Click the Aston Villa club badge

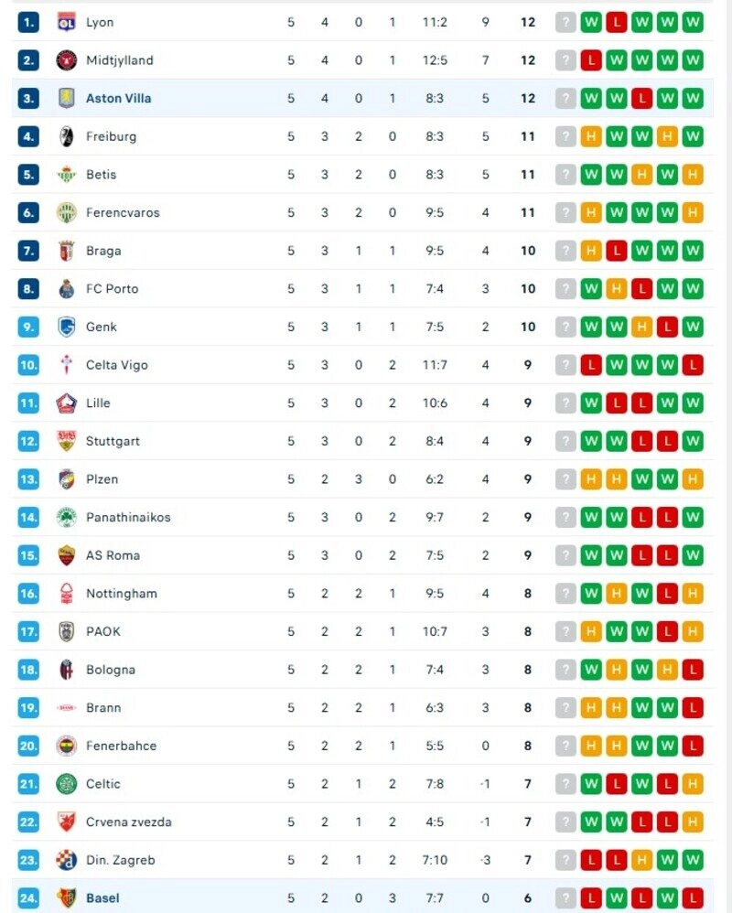coord(67,98)
